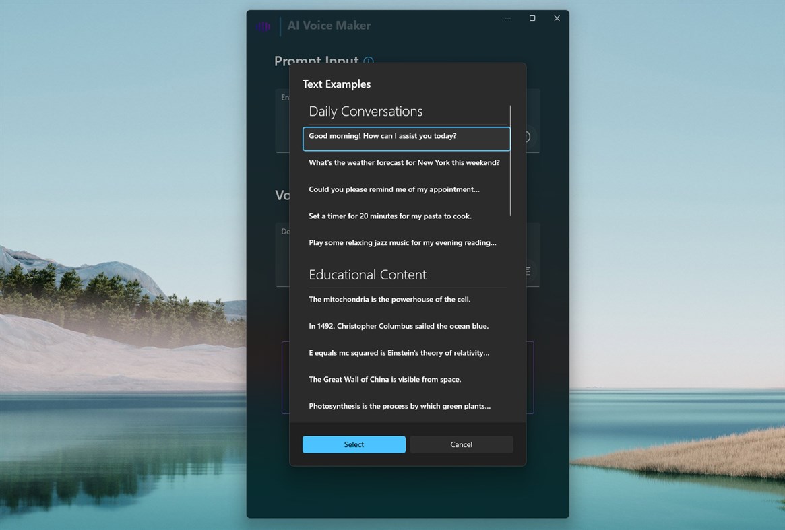This screenshot has height=530, width=785.
Task: Click the examples list icon in the Voice section
Action: click(526, 271)
